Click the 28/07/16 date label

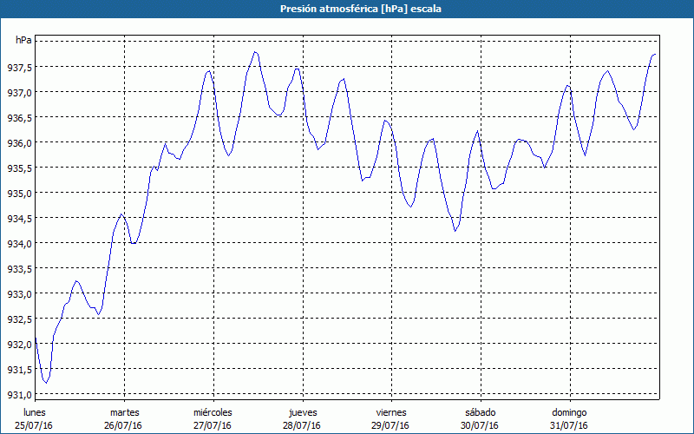coord(302,425)
